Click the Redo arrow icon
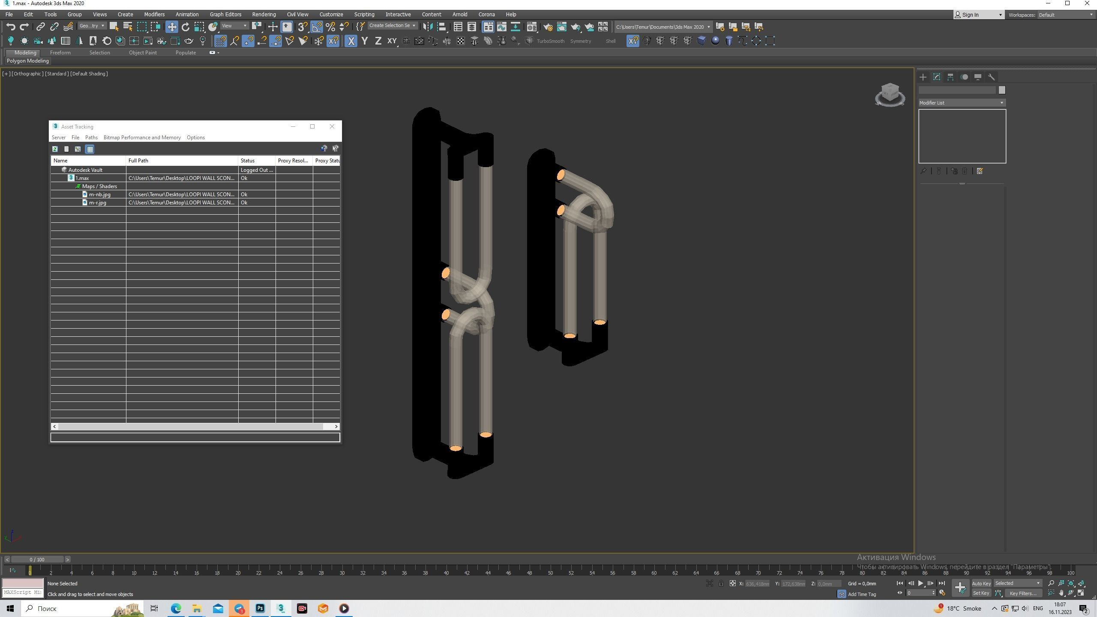The height and width of the screenshot is (617, 1097). pos(24,27)
